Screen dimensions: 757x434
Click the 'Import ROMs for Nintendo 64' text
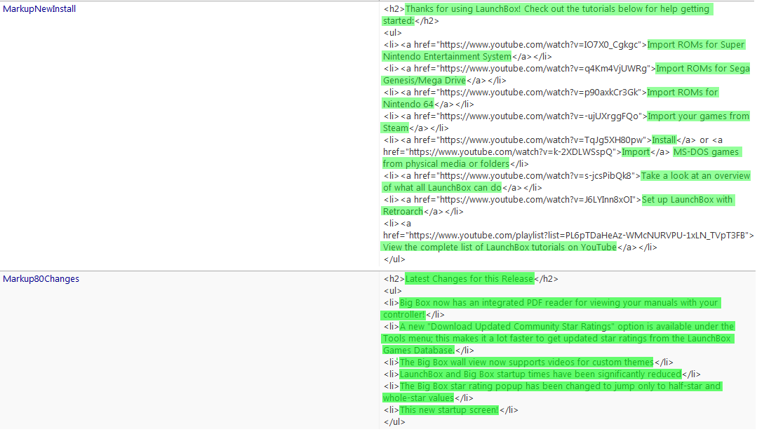(x=551, y=98)
